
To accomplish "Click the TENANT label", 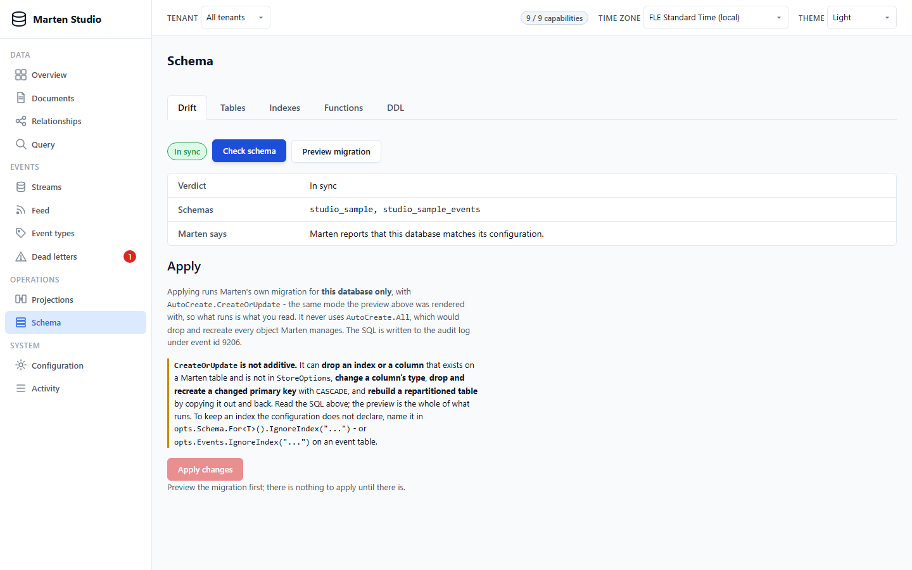I will (182, 18).
